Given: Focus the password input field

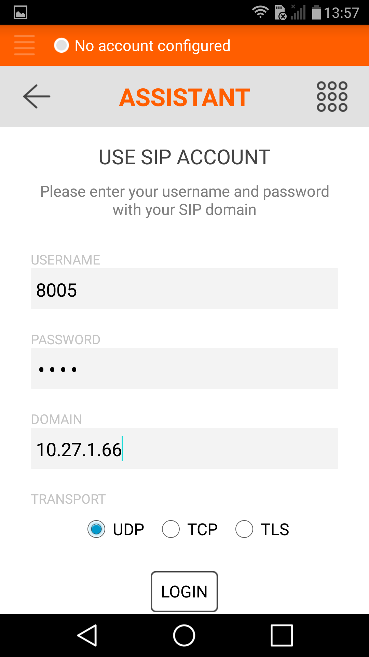Looking at the screenshot, I should 184,369.
